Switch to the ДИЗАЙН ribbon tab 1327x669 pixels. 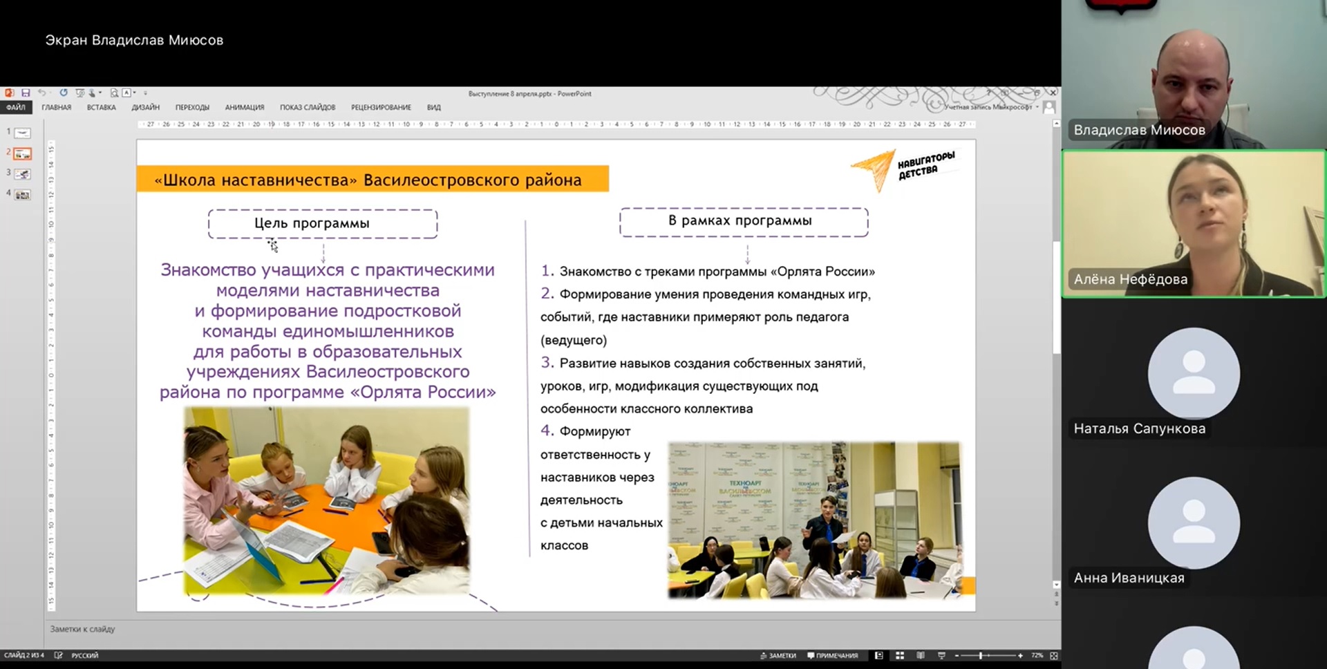point(146,107)
